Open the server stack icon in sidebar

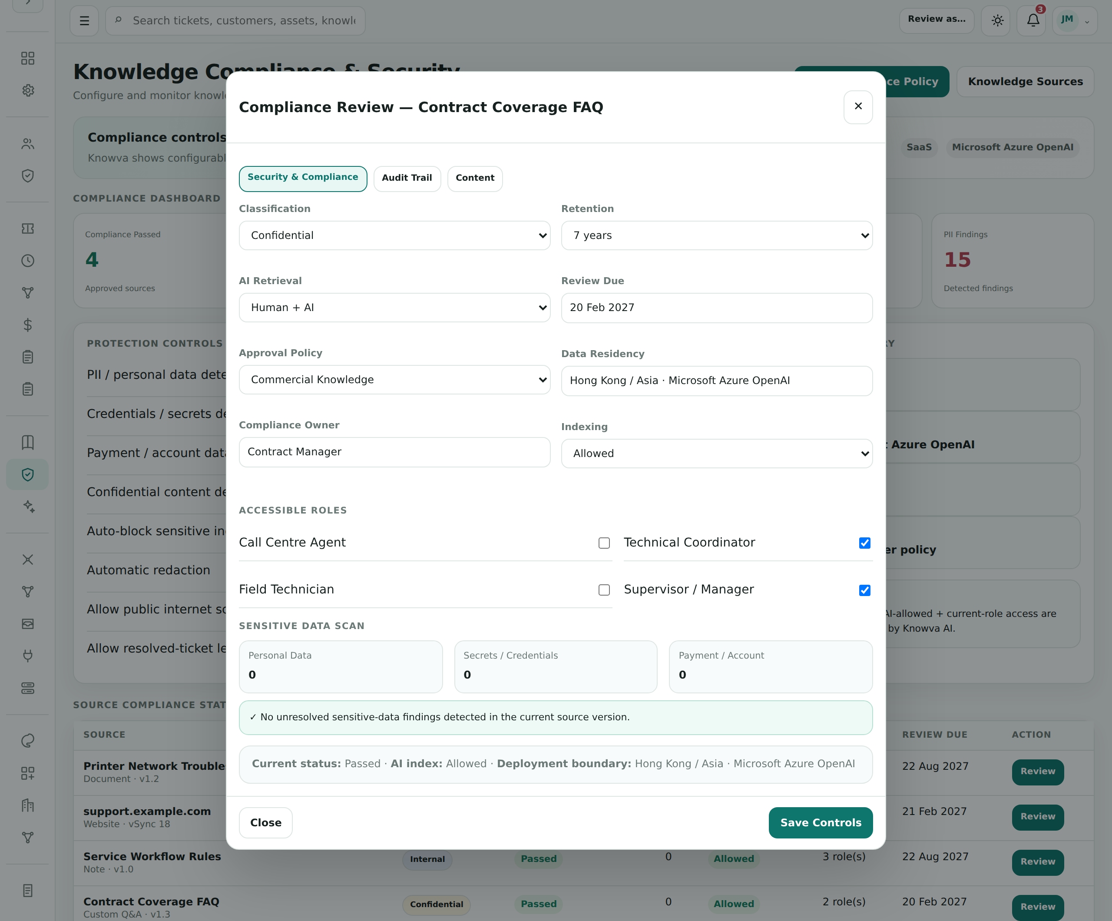point(27,688)
